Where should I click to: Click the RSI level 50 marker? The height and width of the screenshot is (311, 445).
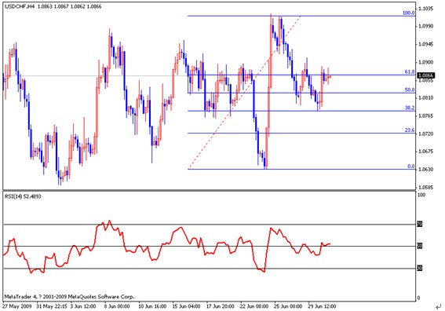(x=420, y=246)
